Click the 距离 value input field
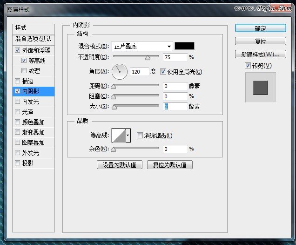Screen dimensions: 296x245 175,86
